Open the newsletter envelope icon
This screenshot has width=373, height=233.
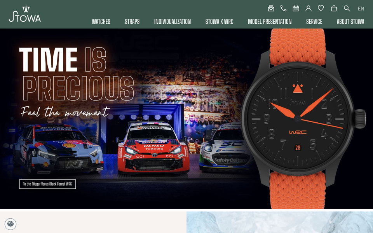coord(271,9)
